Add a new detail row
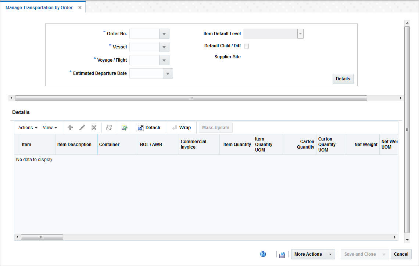The width and height of the screenshot is (419, 266). [70, 127]
